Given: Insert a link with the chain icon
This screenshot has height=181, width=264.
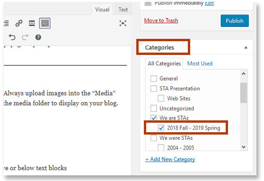Looking at the screenshot, I should pos(19,23).
